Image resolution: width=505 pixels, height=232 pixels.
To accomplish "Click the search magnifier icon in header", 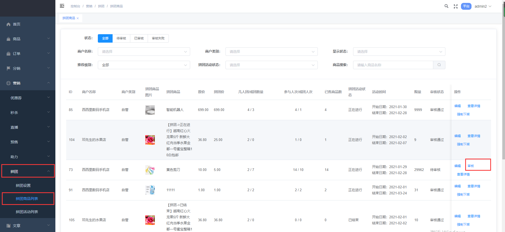I will click(x=446, y=6).
